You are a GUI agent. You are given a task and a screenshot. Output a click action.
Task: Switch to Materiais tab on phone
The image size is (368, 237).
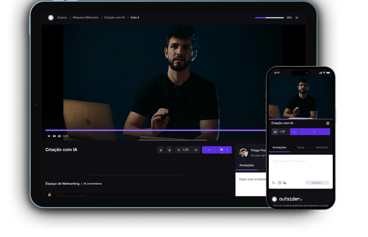click(322, 148)
